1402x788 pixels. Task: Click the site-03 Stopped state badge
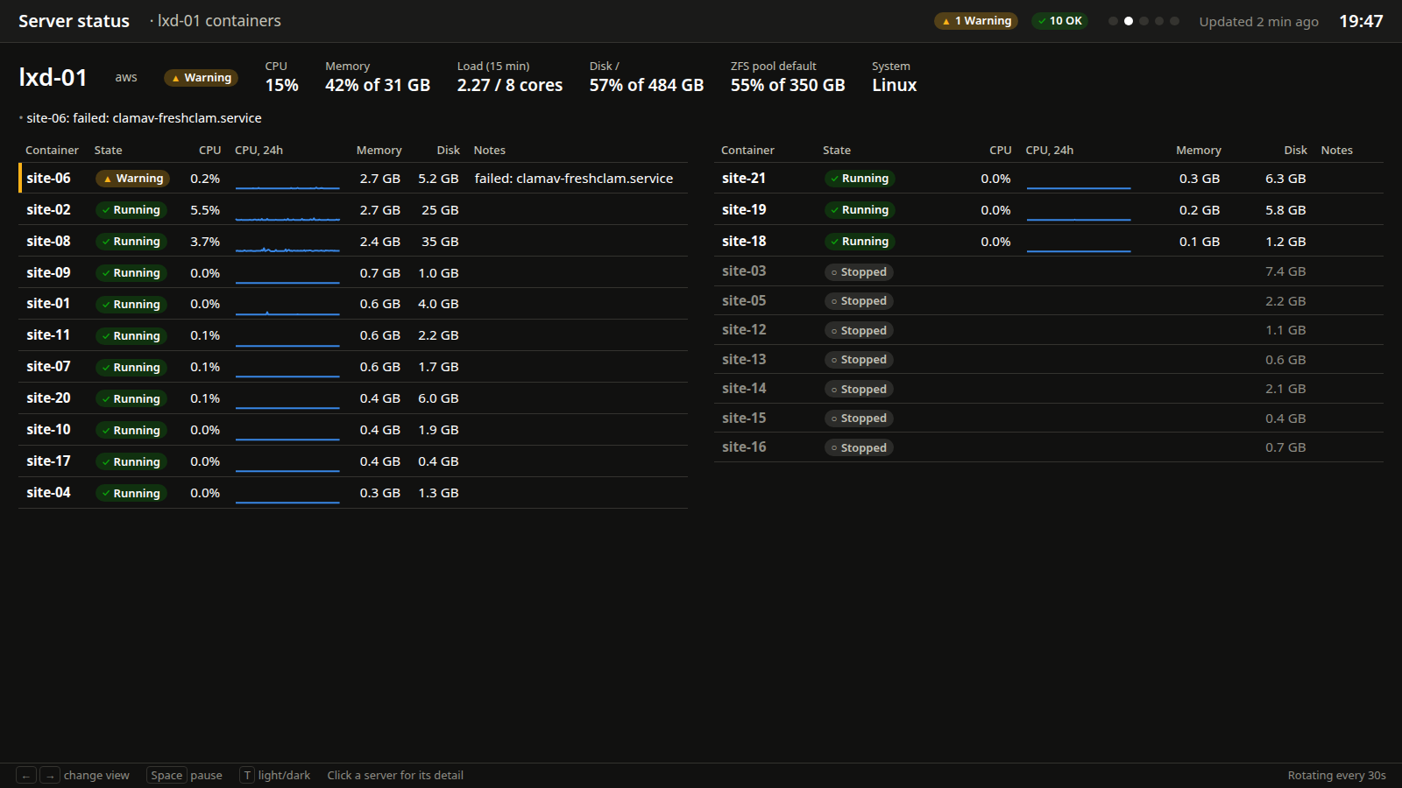[x=859, y=272]
